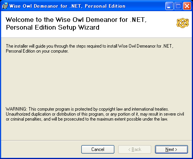Viewport: 193px width, 159px height.
Task: Click 'Personal Edition on your computer' line
Action: click(x=37, y=51)
